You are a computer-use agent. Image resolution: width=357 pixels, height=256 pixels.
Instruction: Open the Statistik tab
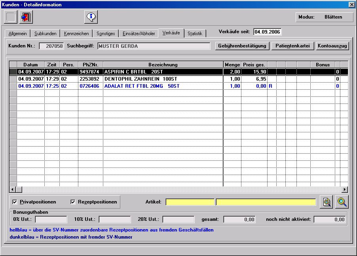pos(195,34)
